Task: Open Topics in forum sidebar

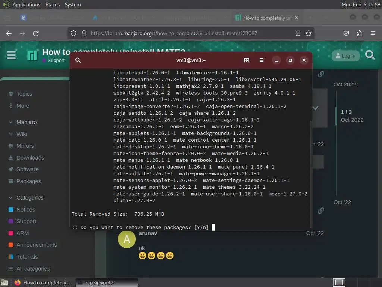Action: click(24, 94)
